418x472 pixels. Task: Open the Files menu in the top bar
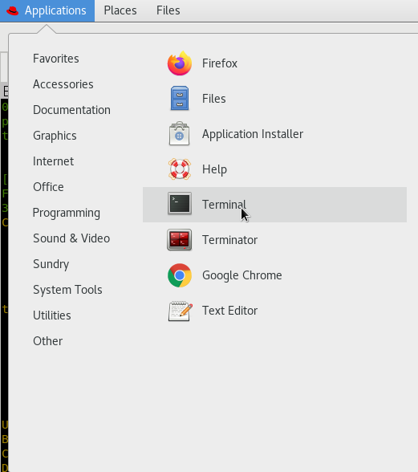(168, 11)
